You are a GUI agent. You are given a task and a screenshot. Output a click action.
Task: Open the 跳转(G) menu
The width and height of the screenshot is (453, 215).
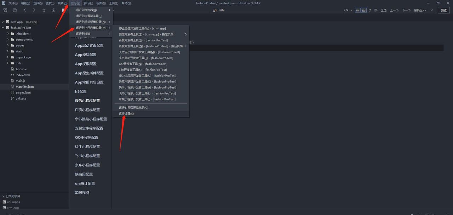tap(62, 3)
